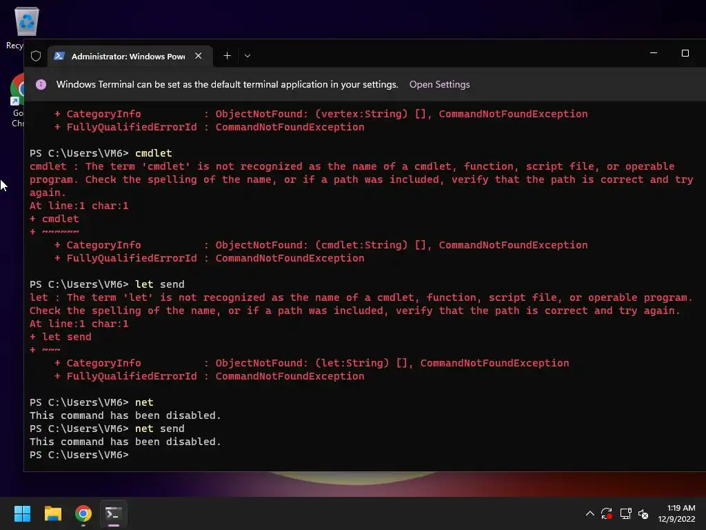Image resolution: width=706 pixels, height=530 pixels.
Task: Click the Open Settings link in the info bar
Action: (x=439, y=84)
